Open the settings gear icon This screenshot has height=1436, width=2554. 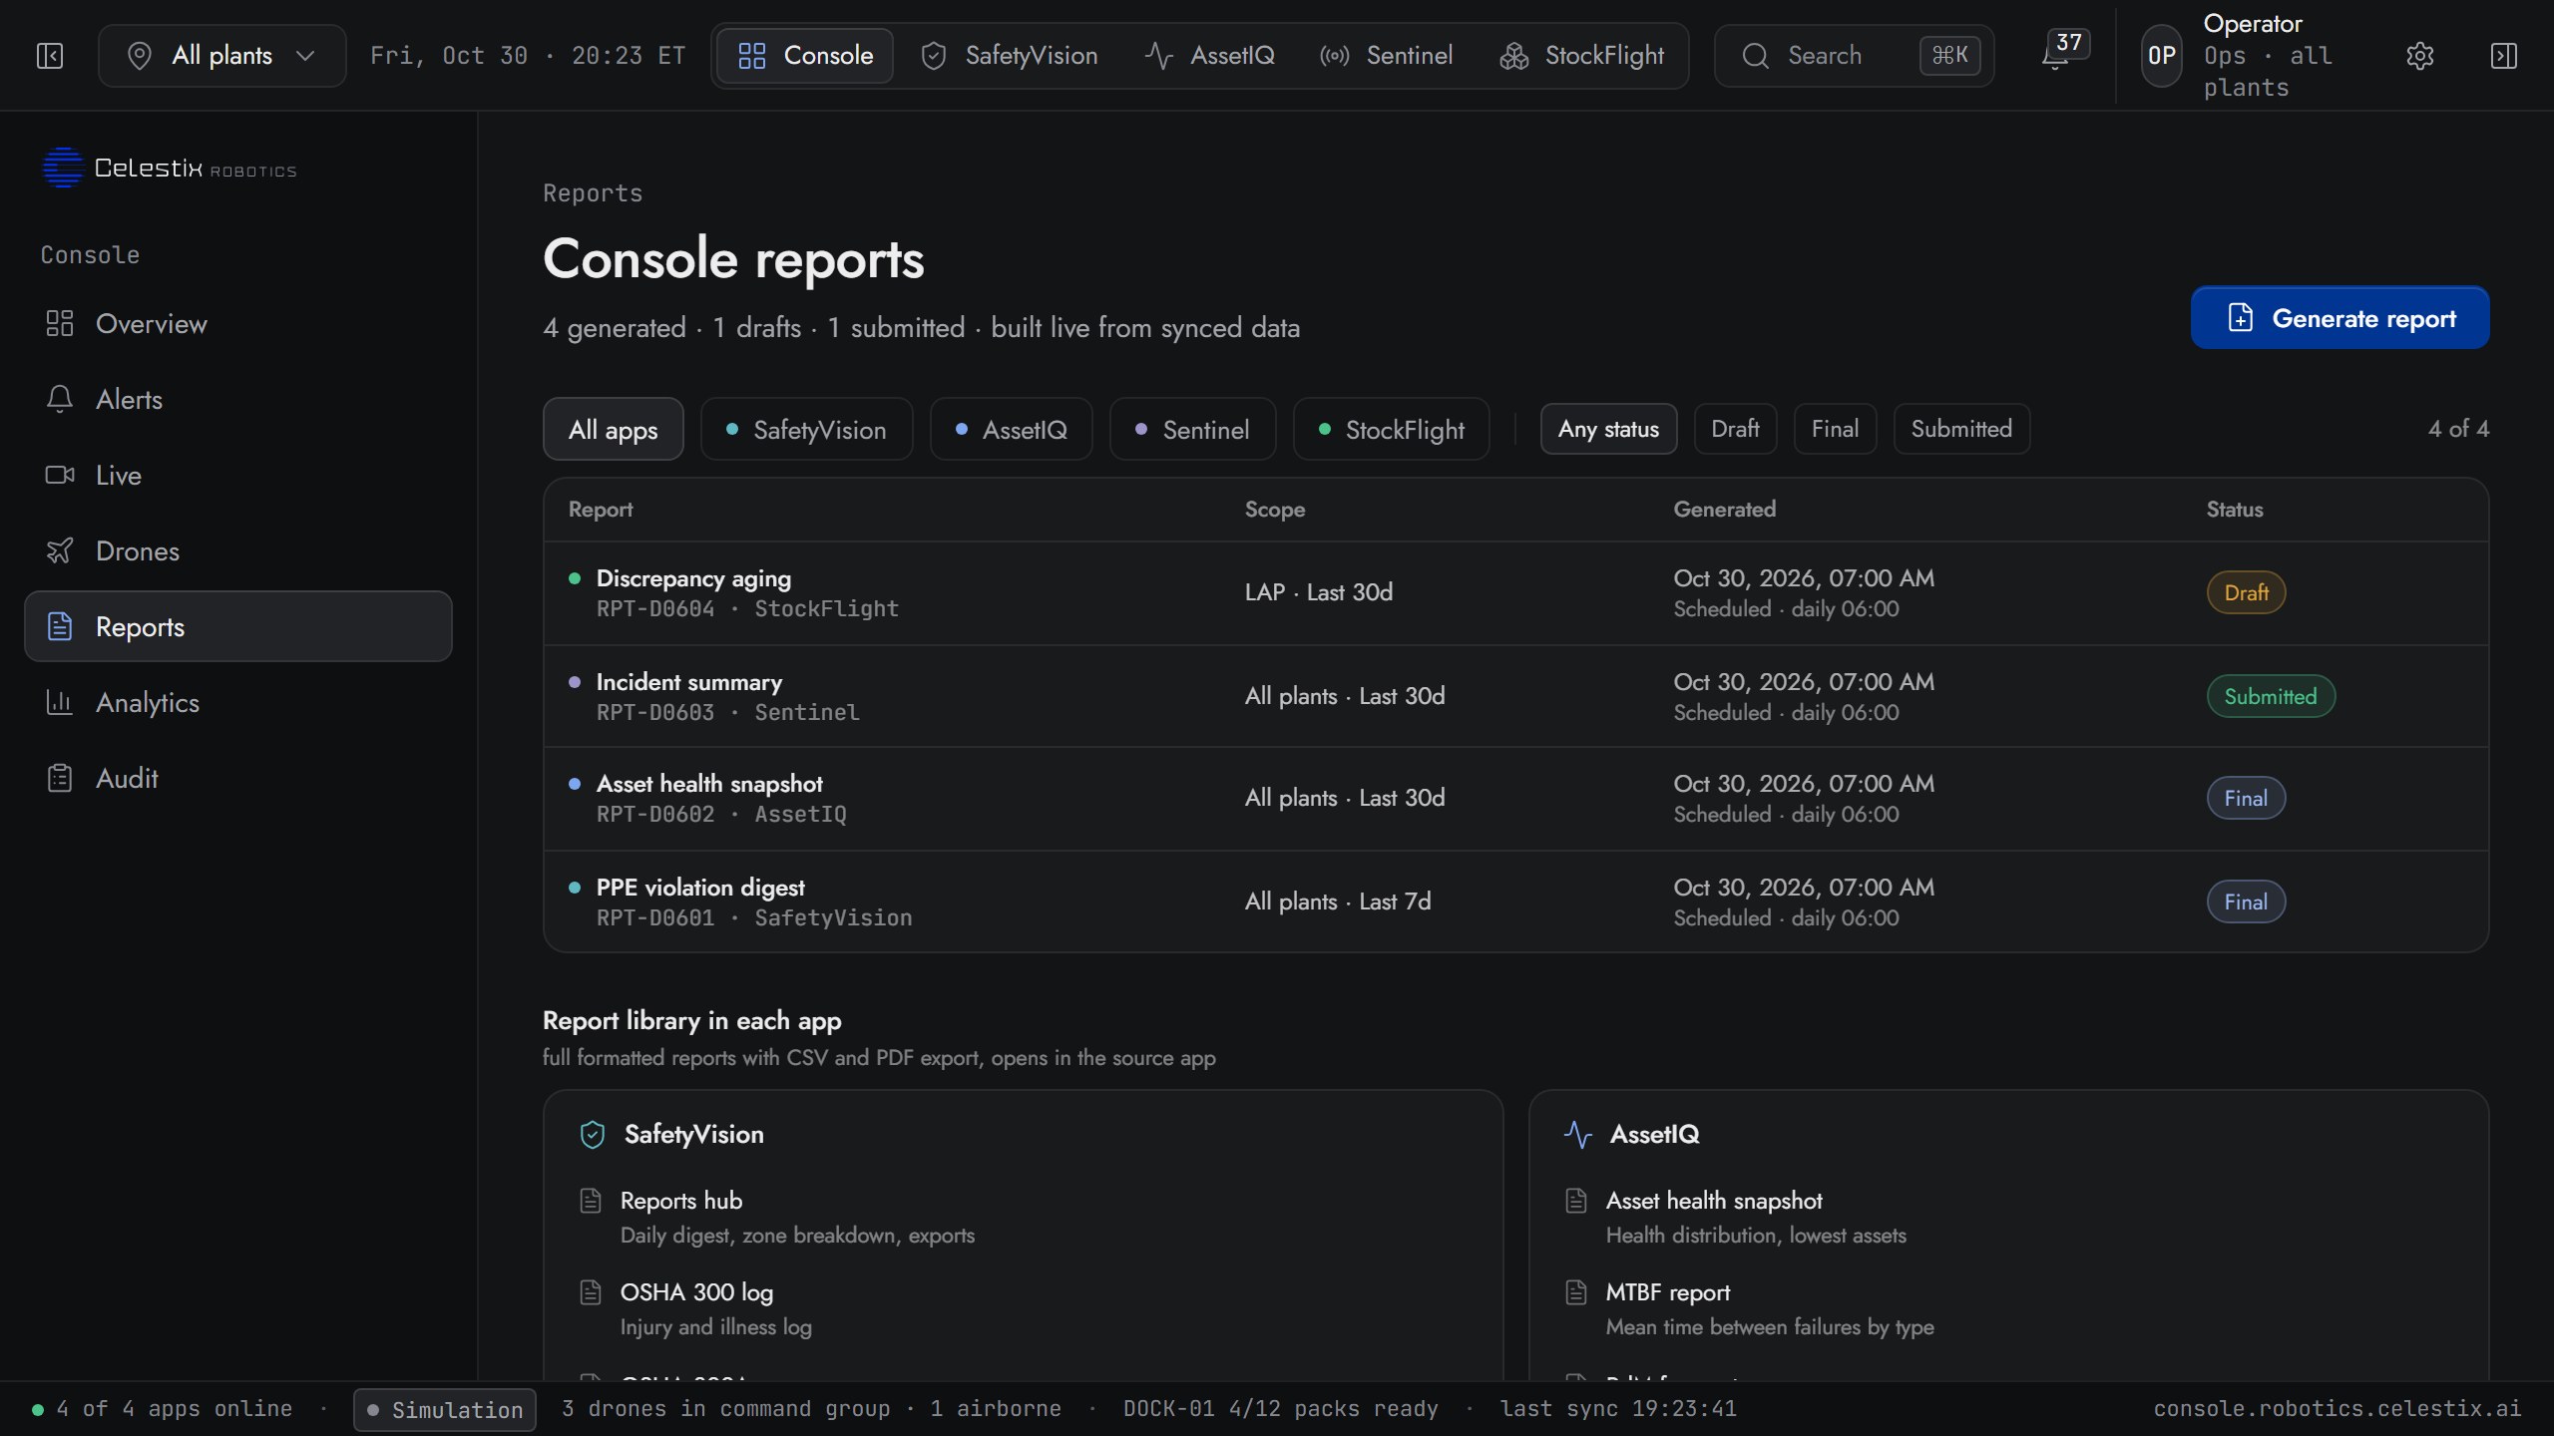point(2419,56)
